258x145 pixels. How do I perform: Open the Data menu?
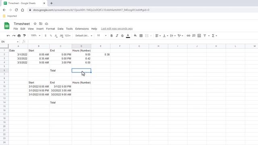60,29
